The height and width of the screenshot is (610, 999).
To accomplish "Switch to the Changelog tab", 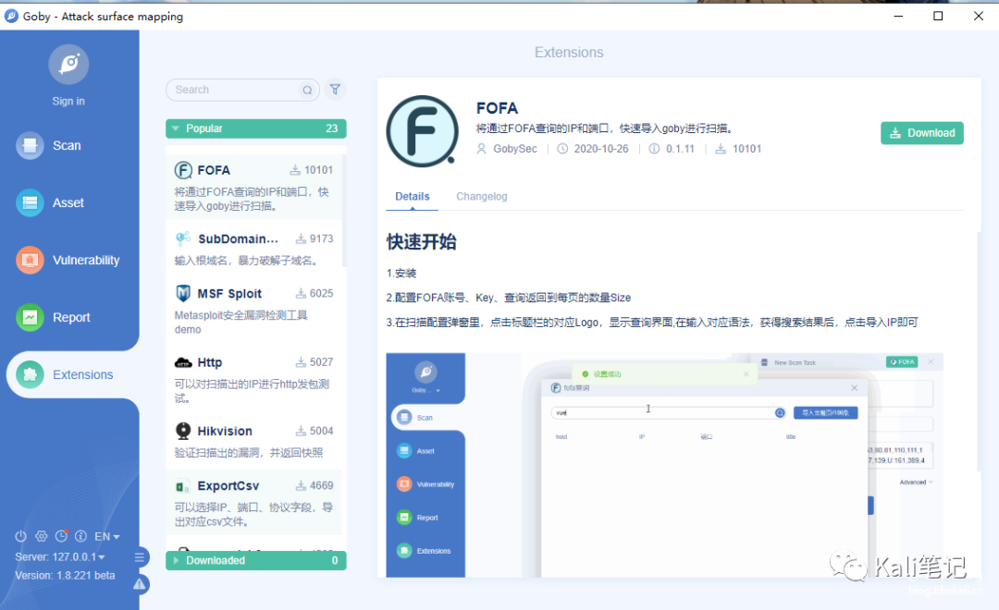I will (x=483, y=196).
